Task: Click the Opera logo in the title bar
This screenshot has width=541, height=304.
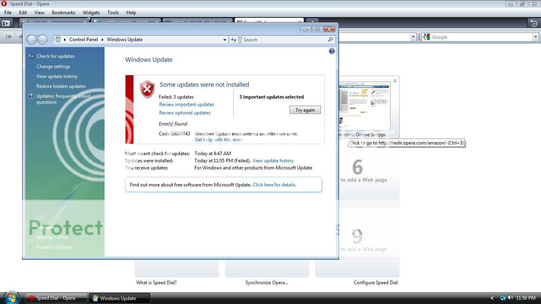Action: [4, 4]
